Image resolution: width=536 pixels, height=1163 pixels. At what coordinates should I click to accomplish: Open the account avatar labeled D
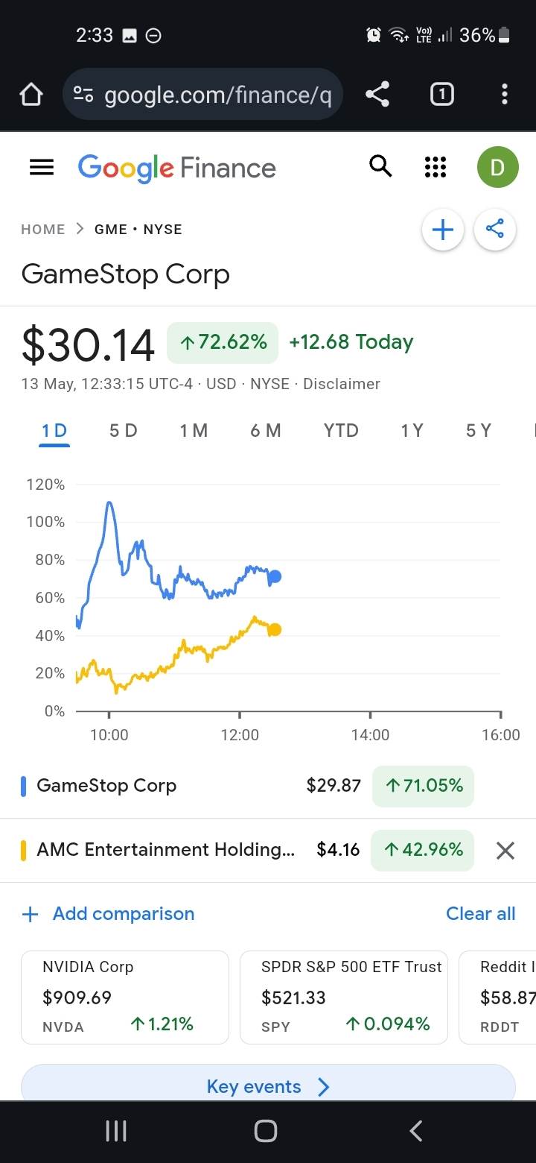497,168
